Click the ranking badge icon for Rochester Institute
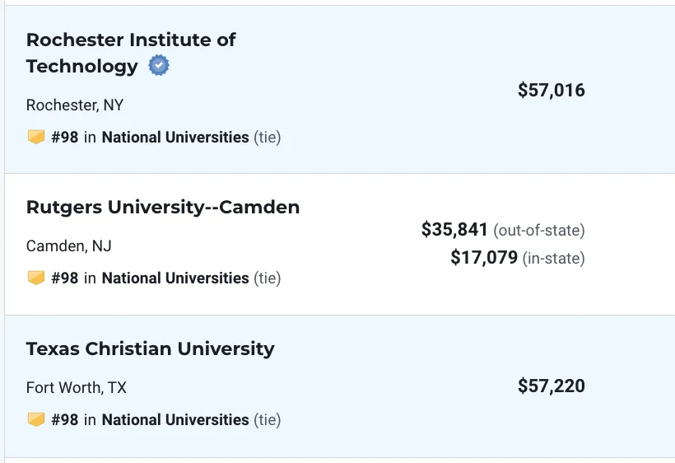Viewport: 675px width, 463px height. pyautogui.click(x=36, y=137)
